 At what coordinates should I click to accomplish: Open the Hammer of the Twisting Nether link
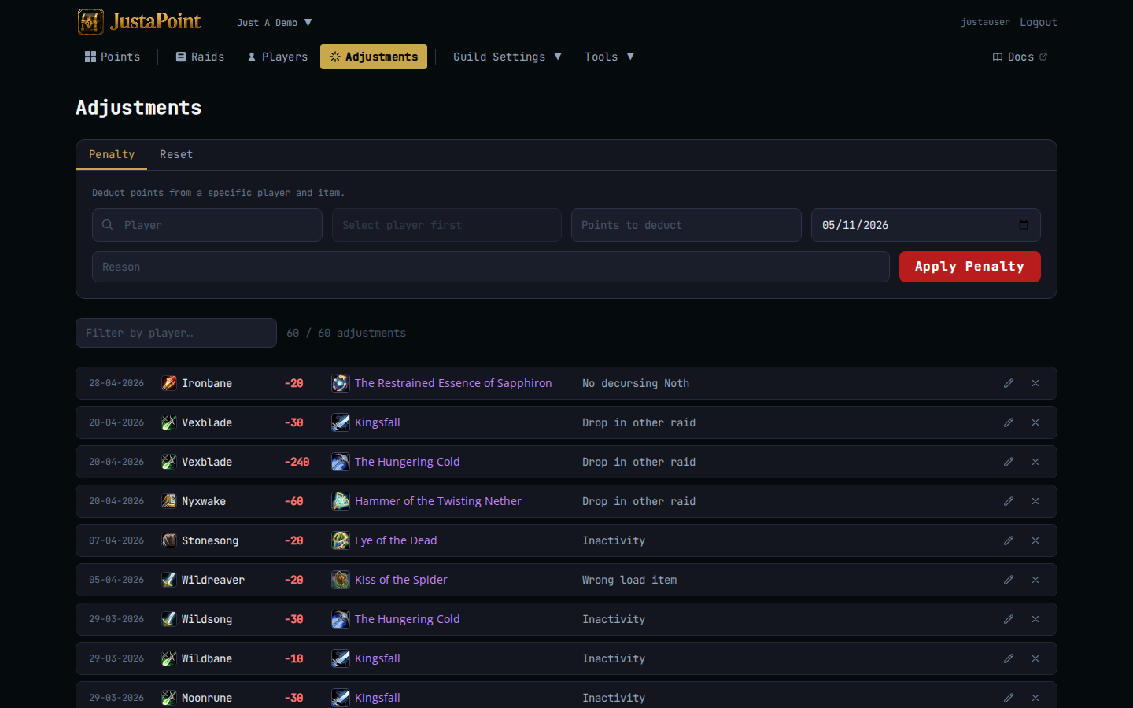click(437, 501)
